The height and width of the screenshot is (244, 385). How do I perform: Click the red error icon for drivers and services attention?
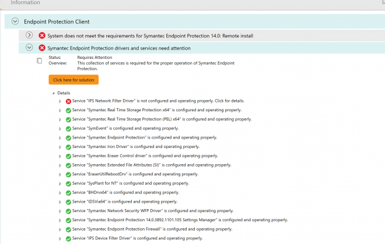pos(42,48)
